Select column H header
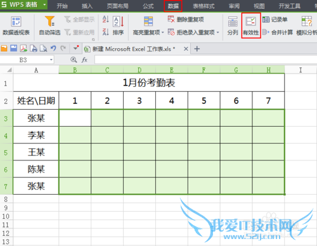Screen dimensions: 317x246 [268, 70]
